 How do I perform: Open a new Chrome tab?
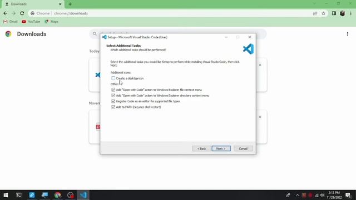[x=70, y=4]
